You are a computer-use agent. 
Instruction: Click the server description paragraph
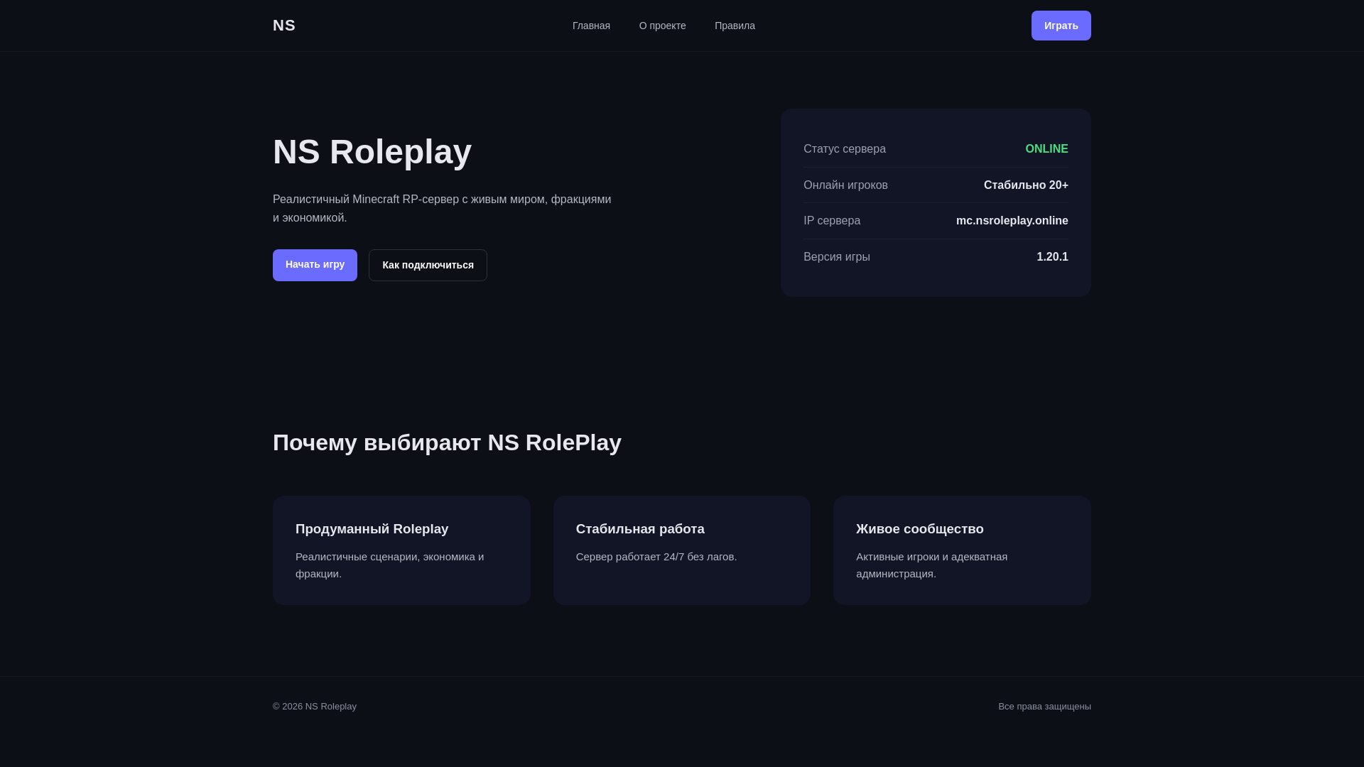(x=442, y=209)
